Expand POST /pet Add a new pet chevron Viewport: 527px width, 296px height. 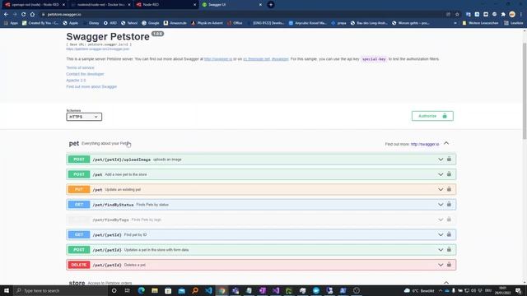click(441, 174)
